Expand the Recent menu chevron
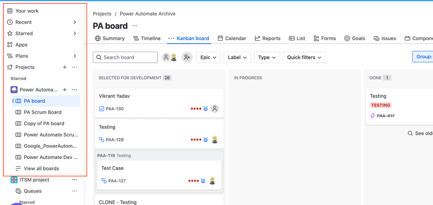433x205 pixels. pos(75,22)
